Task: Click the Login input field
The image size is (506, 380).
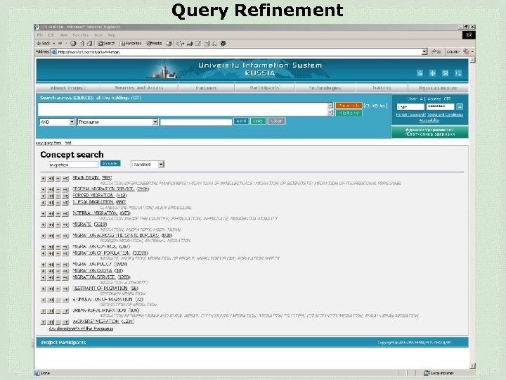Action: click(x=410, y=107)
